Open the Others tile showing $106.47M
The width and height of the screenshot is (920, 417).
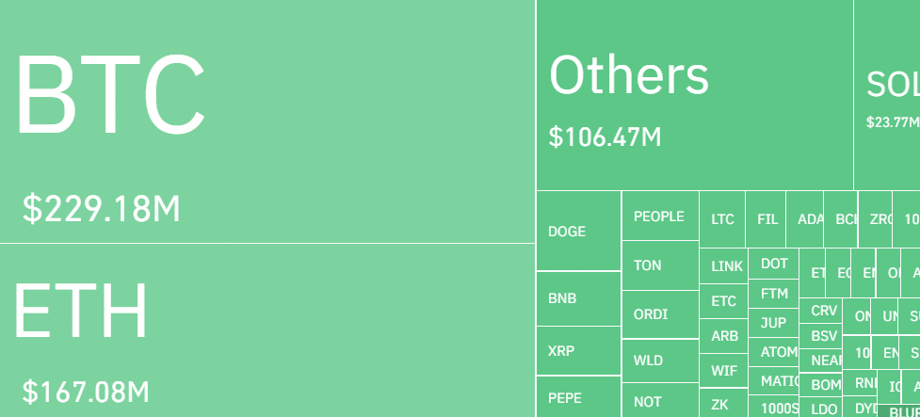pos(695,95)
